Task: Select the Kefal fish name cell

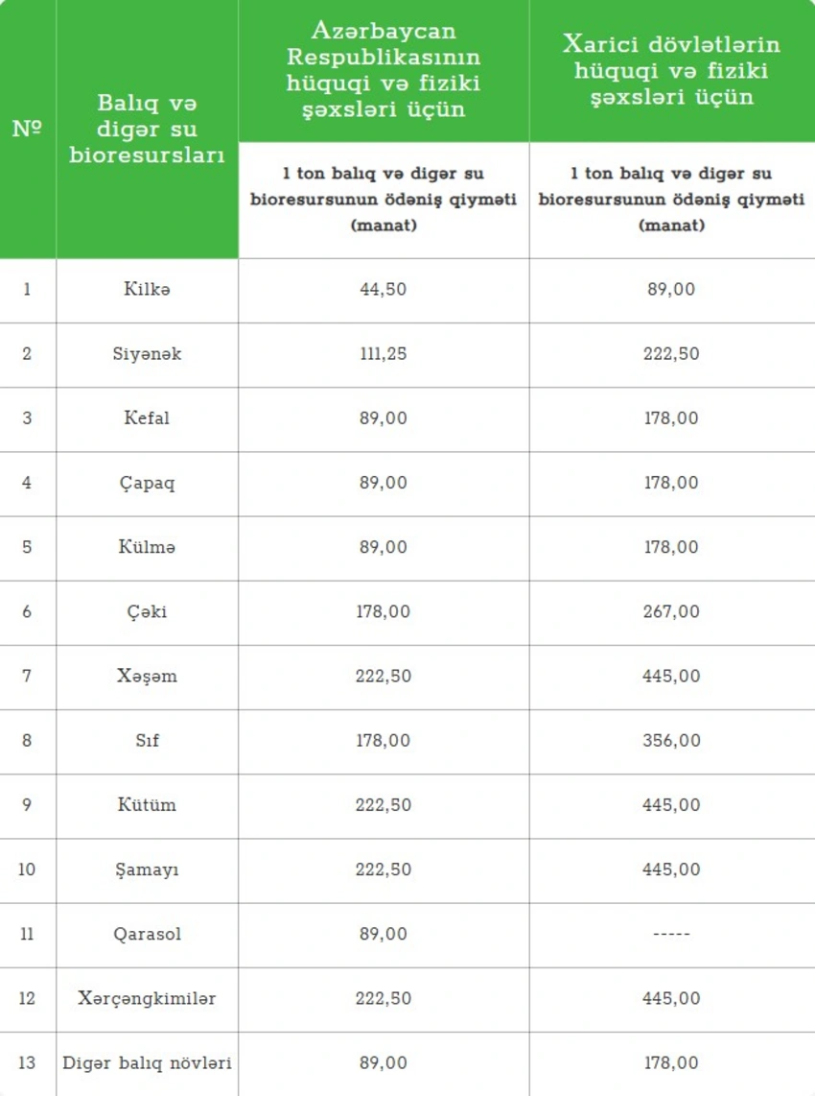Action: click(147, 418)
